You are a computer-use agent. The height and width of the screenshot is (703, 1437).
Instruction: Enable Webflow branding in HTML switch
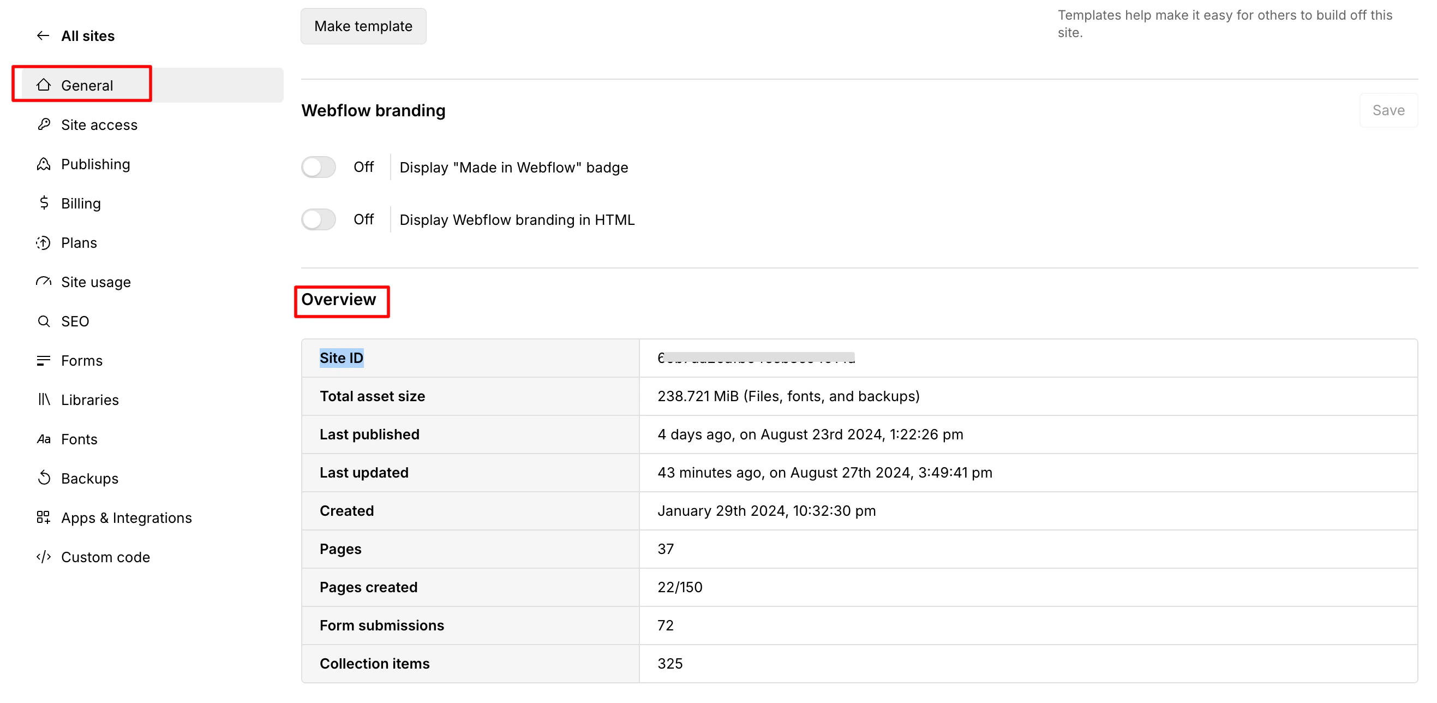(x=319, y=219)
